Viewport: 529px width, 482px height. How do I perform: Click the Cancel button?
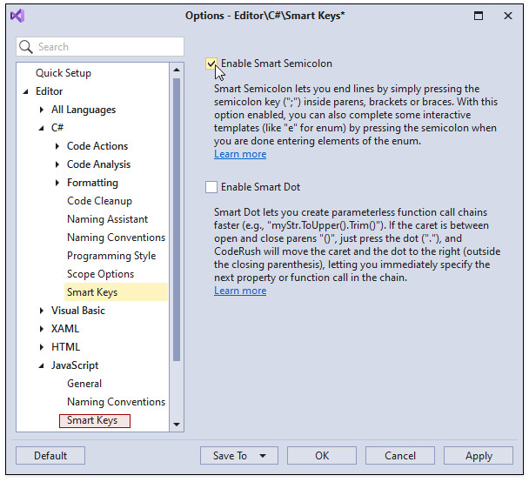(400, 456)
